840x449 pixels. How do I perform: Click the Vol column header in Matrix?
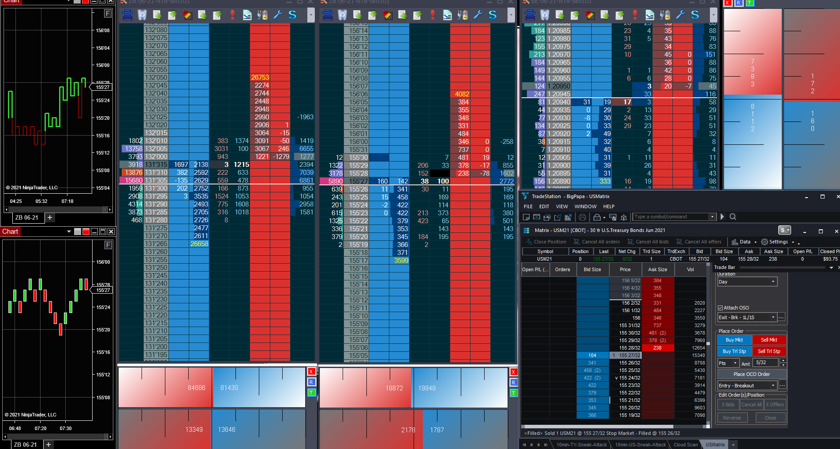coord(691,269)
